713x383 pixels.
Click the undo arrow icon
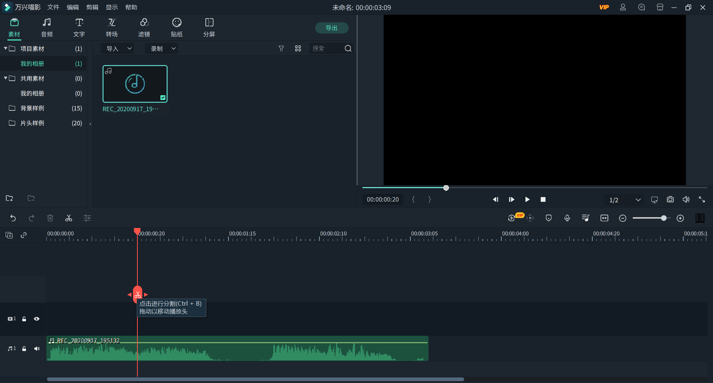click(13, 218)
